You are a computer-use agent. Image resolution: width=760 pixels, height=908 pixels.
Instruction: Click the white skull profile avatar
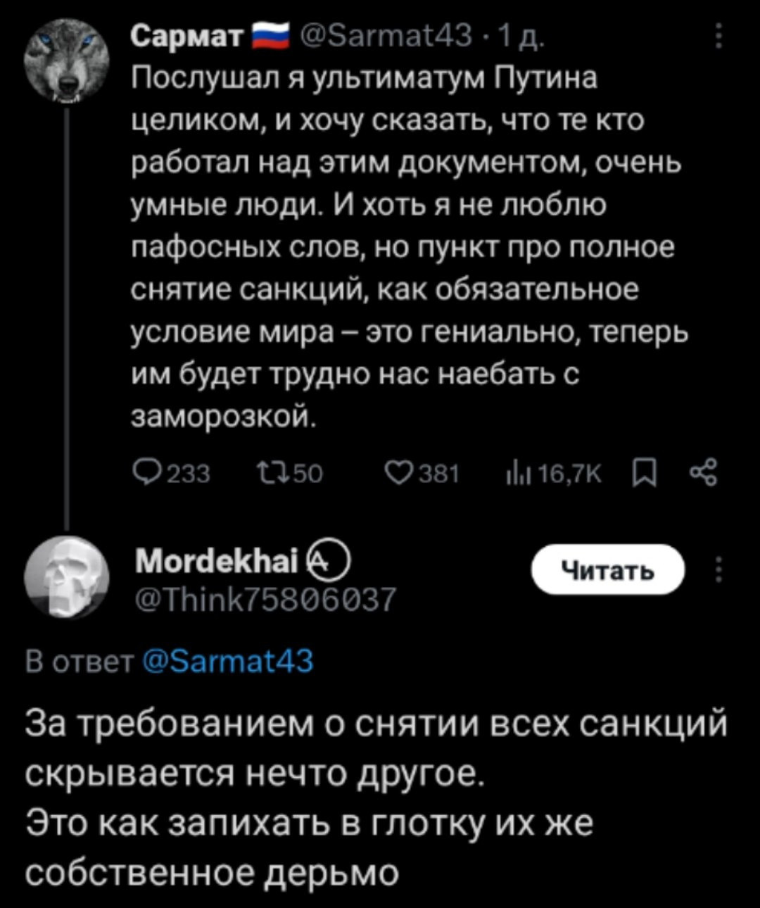(x=65, y=576)
